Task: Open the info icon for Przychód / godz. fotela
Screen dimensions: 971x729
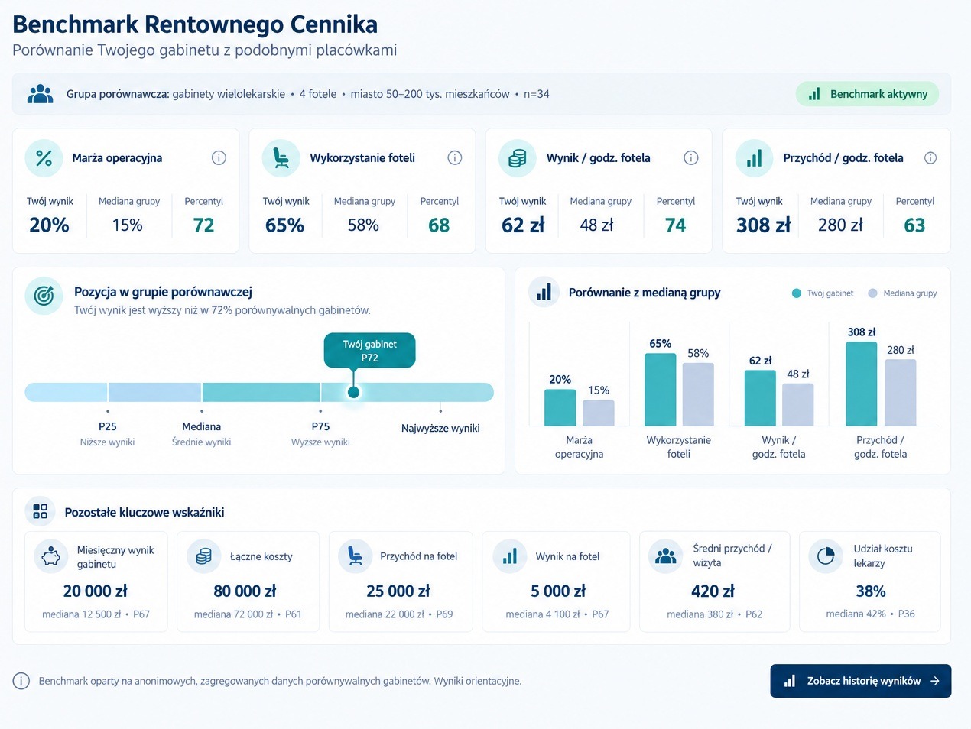Action: coord(930,158)
